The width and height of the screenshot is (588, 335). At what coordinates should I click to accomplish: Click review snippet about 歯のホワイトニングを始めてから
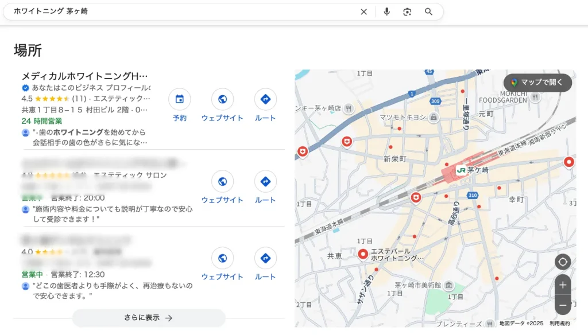pos(90,137)
